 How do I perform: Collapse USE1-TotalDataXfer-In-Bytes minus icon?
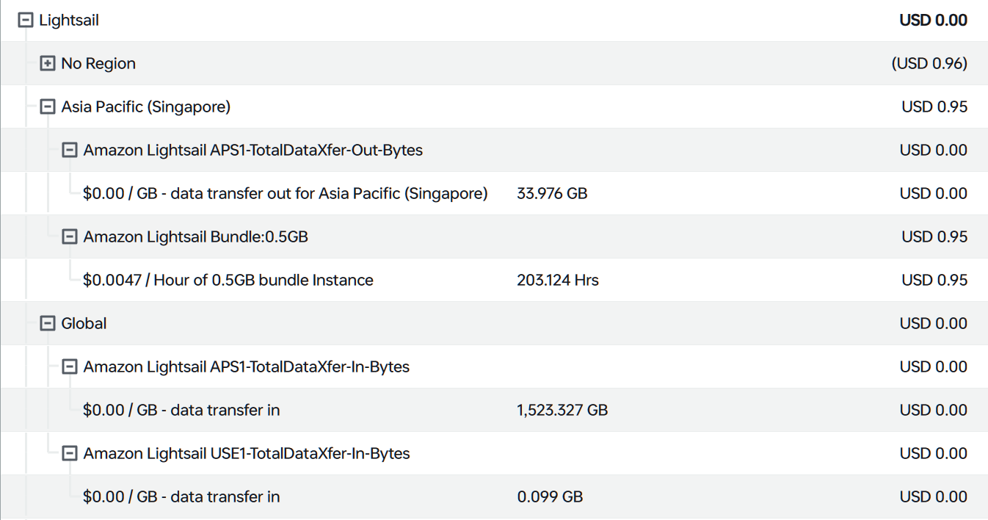pos(70,454)
